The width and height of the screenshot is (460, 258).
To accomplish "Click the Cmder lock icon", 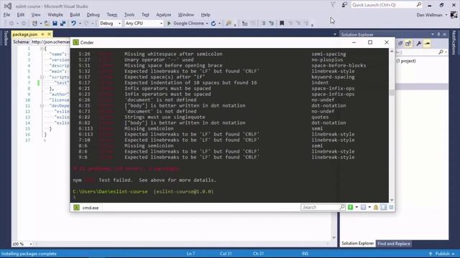I will [376, 207].
